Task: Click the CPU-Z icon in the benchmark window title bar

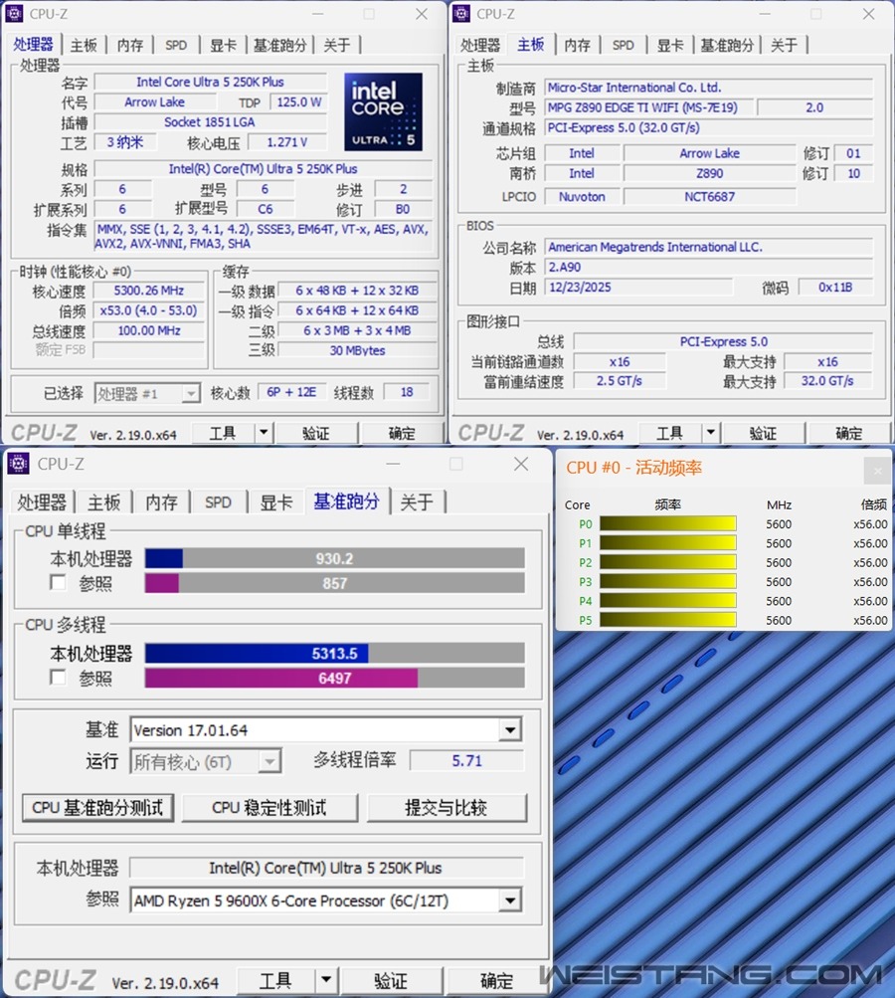Action: click(18, 464)
